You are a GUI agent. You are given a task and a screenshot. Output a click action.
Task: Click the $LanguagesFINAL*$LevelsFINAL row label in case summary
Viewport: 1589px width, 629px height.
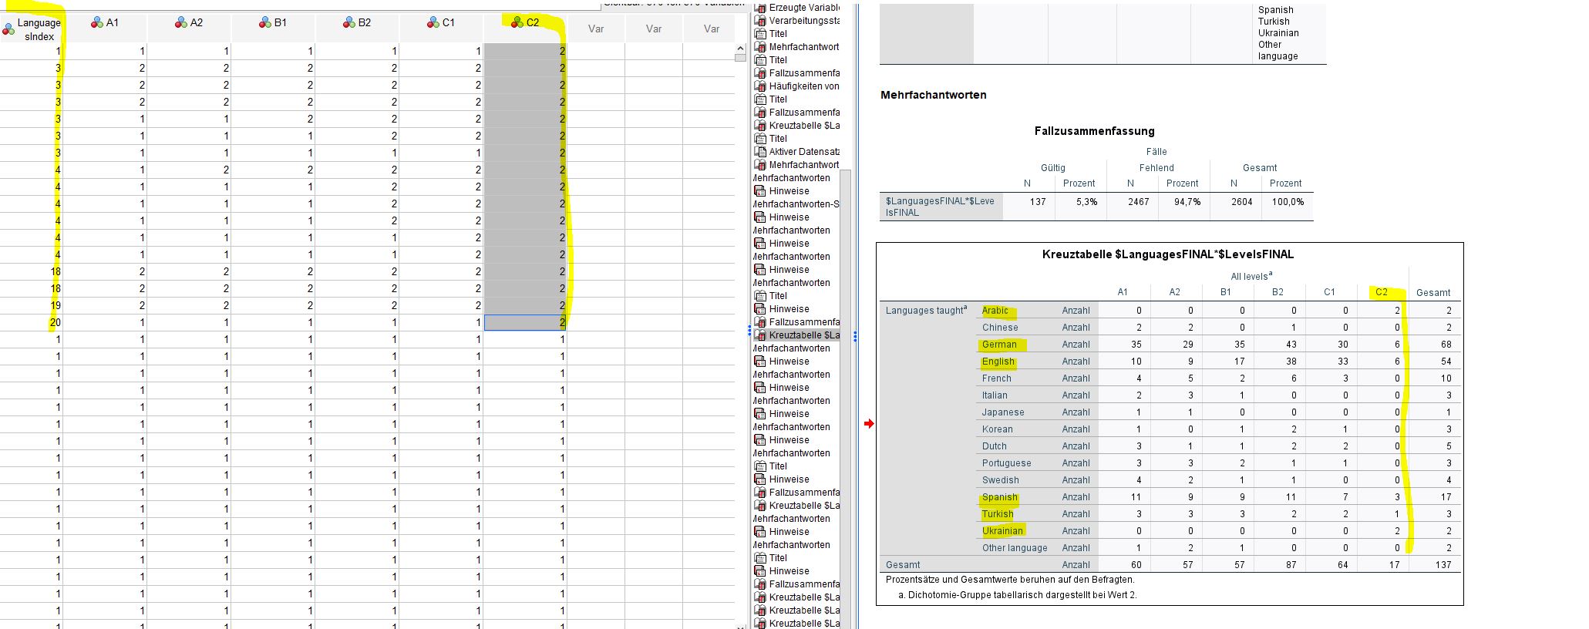(x=940, y=207)
